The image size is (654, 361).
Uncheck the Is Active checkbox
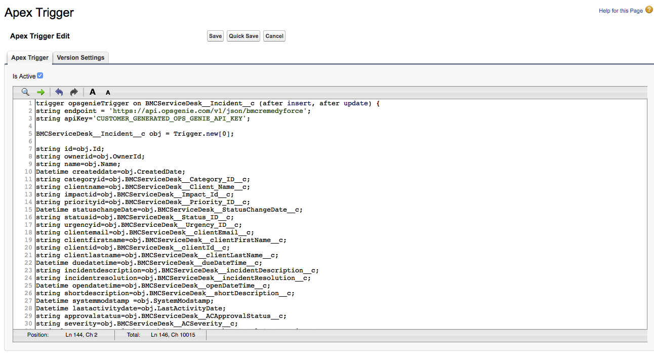tap(40, 75)
